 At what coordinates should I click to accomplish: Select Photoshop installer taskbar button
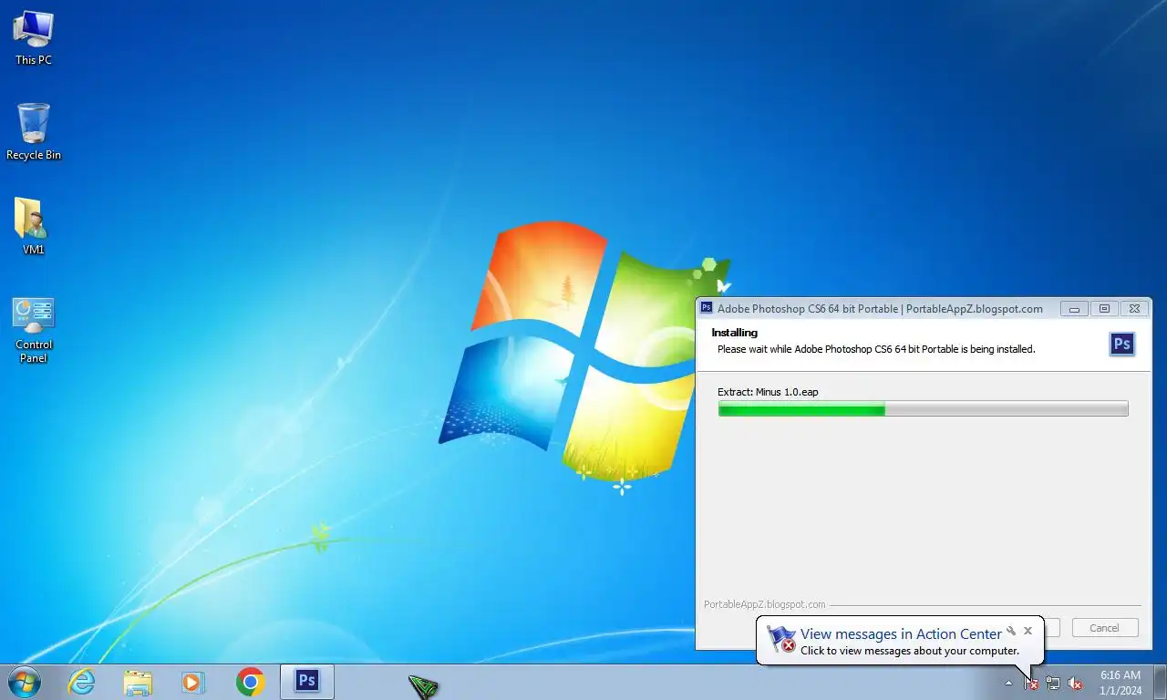pos(307,682)
